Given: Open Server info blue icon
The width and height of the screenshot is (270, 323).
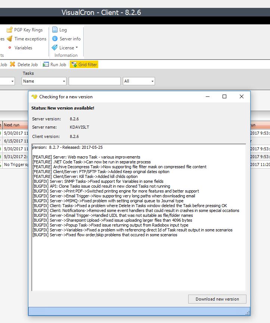Looking at the screenshot, I should pyautogui.click(x=55, y=39).
